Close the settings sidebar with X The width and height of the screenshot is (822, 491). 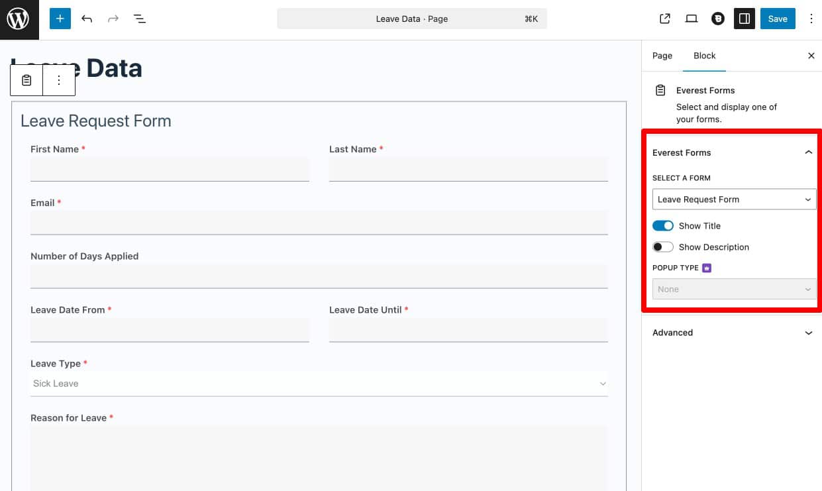coord(811,56)
